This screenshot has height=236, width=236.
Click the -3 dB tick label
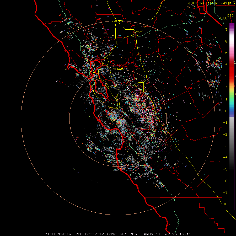pos(225,146)
